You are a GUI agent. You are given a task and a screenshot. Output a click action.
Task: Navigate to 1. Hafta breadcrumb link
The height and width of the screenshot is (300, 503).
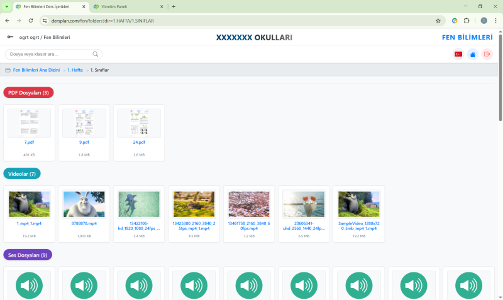pos(75,70)
